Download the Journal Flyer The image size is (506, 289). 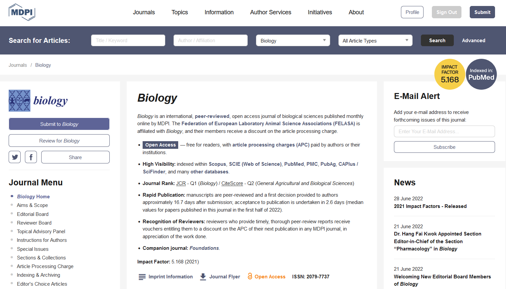pos(220,277)
